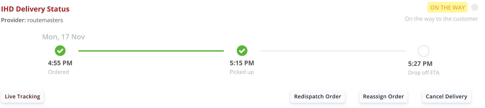
Task: Choose Reassign Order
Action: (x=383, y=96)
